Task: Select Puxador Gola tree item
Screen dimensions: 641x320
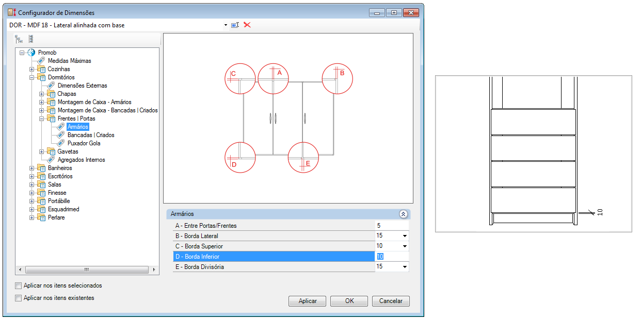Action: pos(84,143)
